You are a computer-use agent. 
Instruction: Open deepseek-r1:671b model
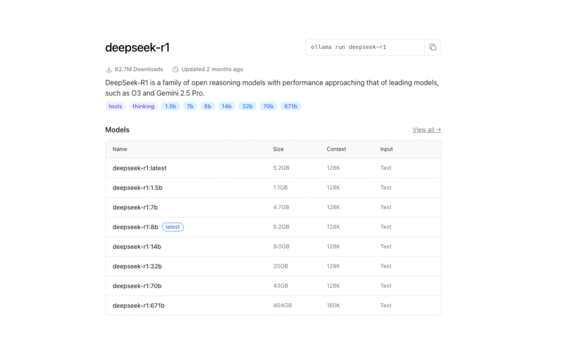coord(138,306)
